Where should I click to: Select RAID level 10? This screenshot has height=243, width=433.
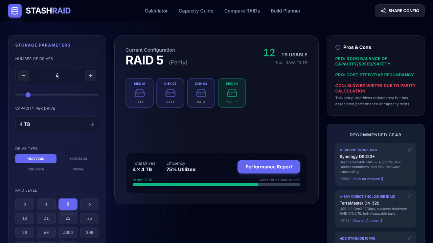click(25, 218)
